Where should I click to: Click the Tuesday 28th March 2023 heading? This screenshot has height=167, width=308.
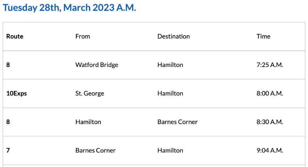coord(69,8)
